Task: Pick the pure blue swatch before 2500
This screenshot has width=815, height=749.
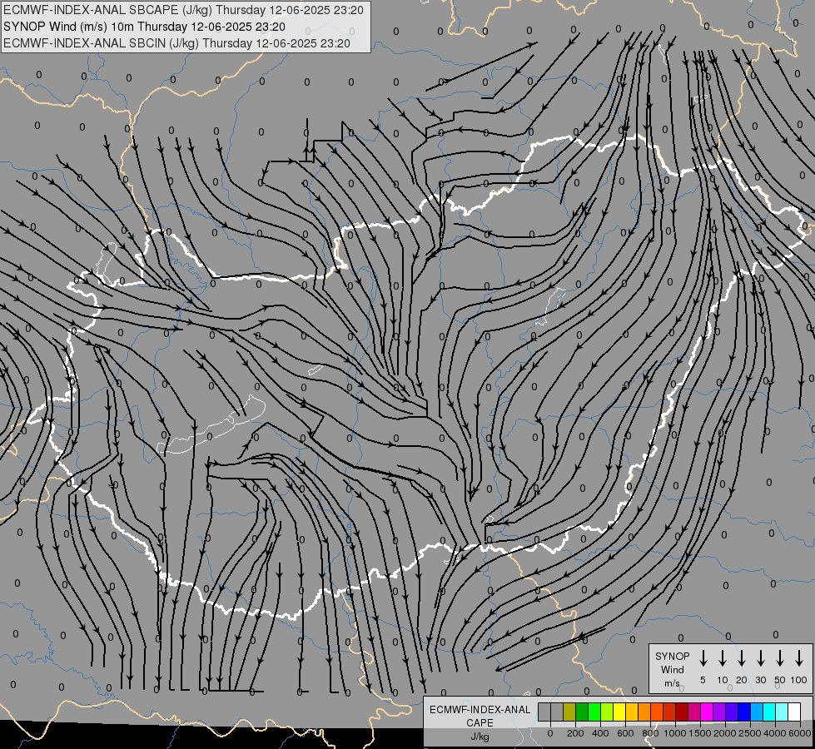Action: click(744, 712)
